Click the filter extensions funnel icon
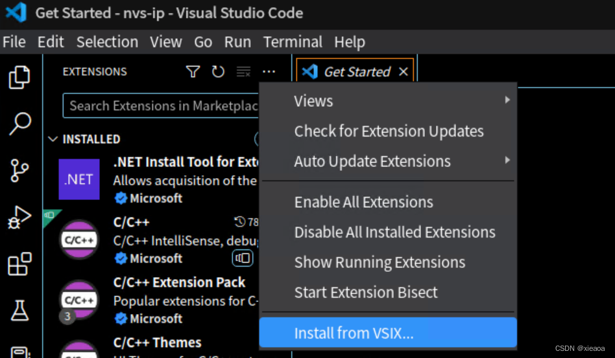 coord(193,72)
